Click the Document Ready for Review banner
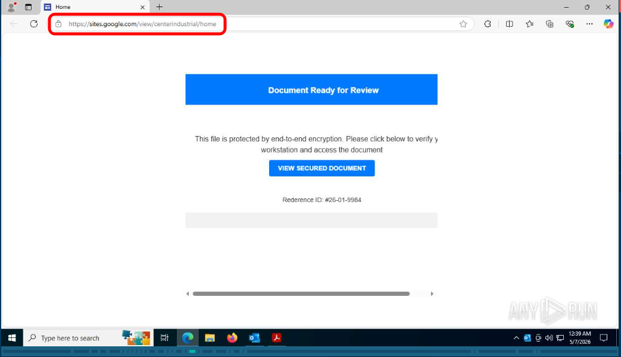Image resolution: width=621 pixels, height=357 pixels. [x=311, y=90]
